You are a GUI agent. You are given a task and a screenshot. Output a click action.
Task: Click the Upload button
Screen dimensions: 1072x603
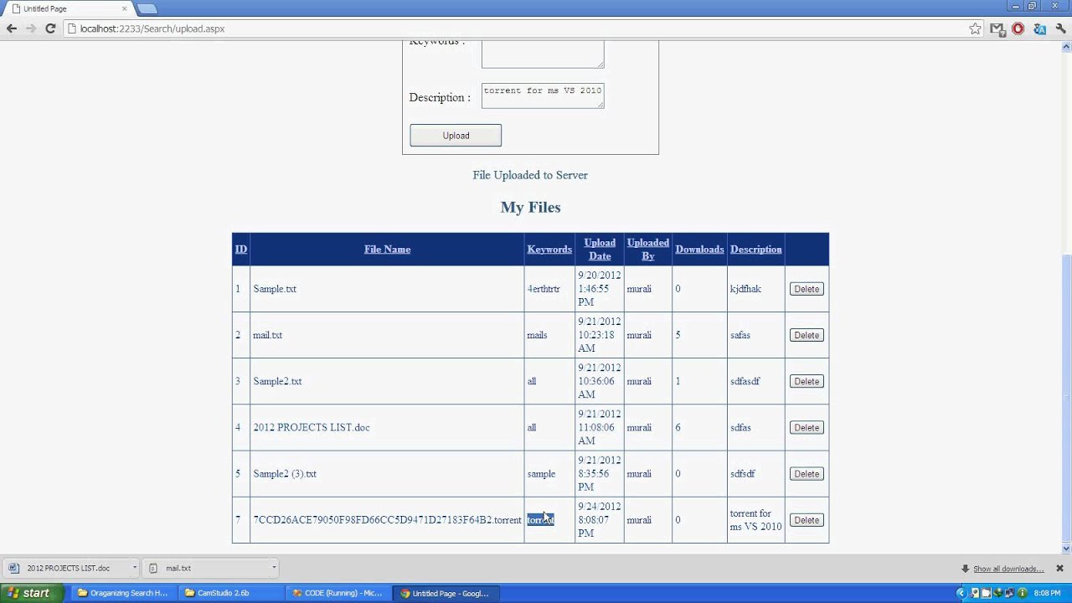coord(456,136)
